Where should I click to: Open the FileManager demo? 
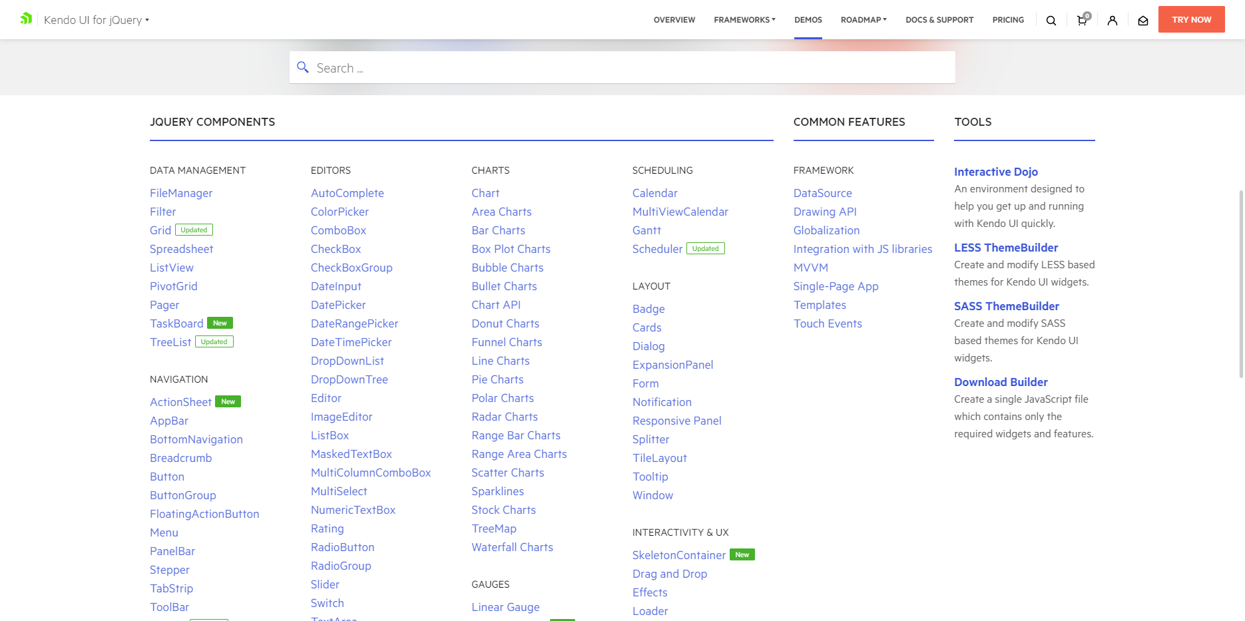pos(181,193)
